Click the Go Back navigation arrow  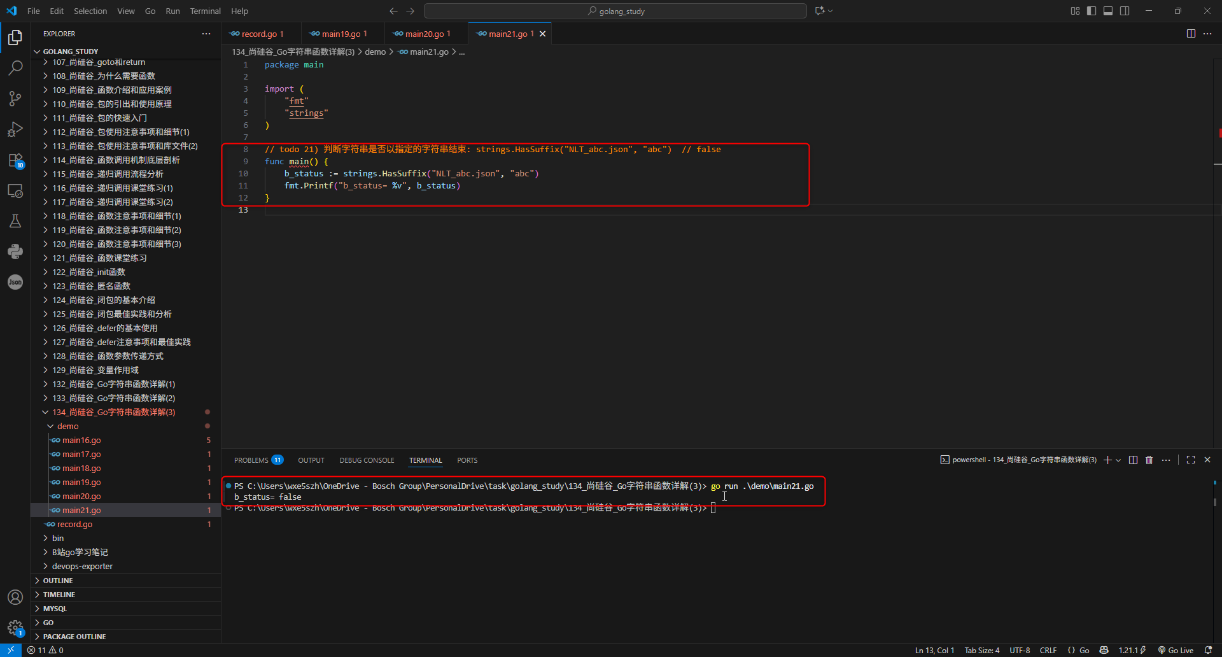click(x=393, y=11)
